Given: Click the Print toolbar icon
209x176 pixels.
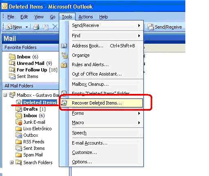Looking at the screenshot, I should [x=36, y=27].
